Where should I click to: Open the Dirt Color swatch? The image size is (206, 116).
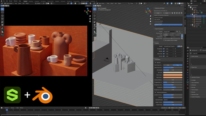173,73
